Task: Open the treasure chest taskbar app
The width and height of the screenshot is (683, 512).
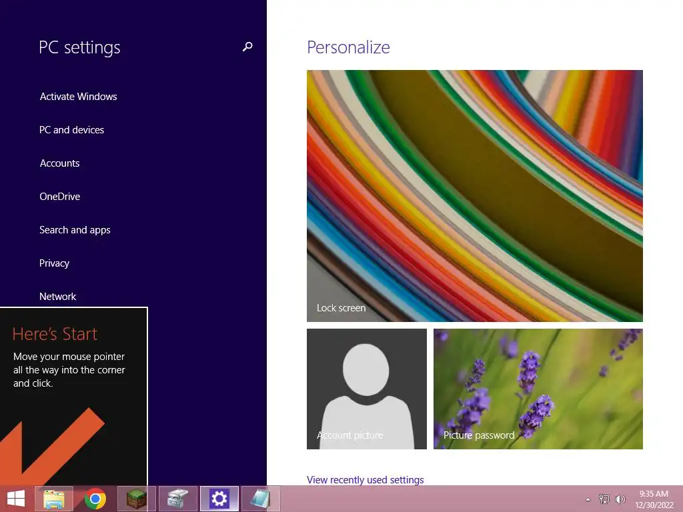Action: point(177,499)
